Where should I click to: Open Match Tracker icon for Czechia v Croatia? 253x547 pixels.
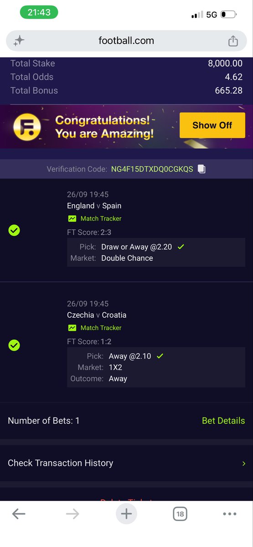click(72, 328)
